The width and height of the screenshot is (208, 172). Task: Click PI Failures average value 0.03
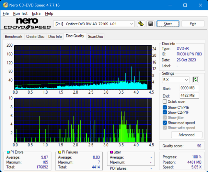[x=96, y=157]
